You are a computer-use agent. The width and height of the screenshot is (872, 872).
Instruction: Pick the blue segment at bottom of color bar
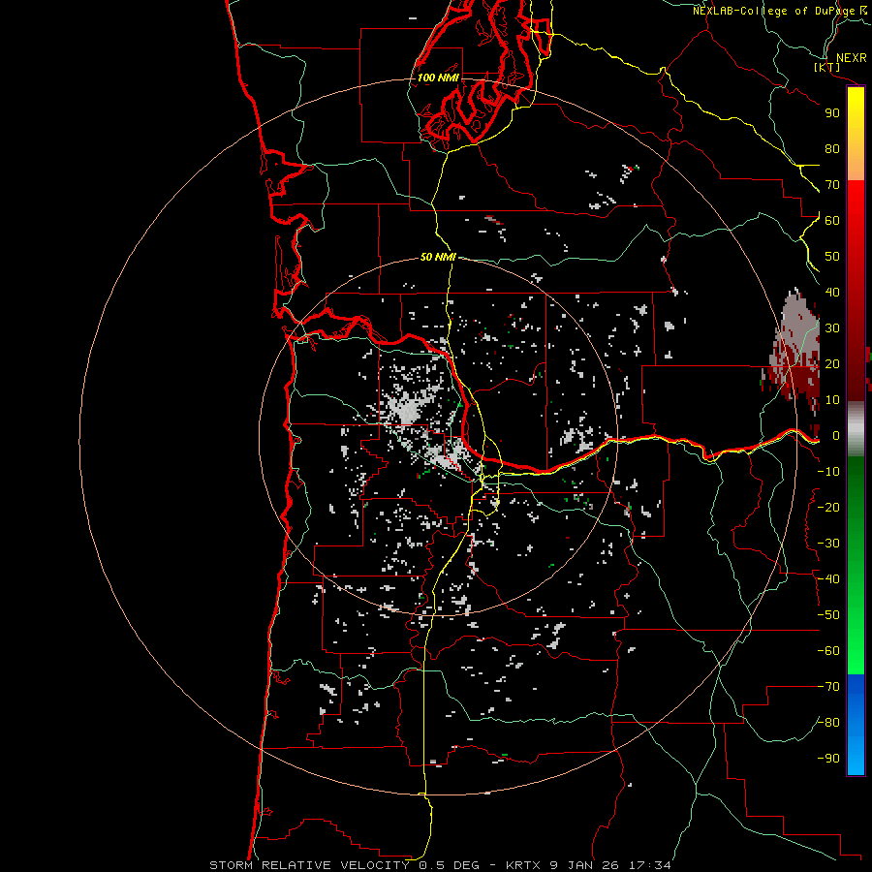click(x=856, y=725)
